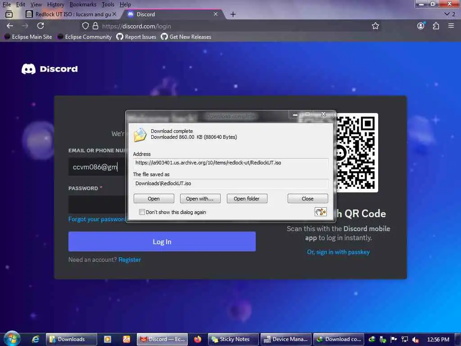Image resolution: width=461 pixels, height=346 pixels.
Task: Click Open in the download dialog
Action: pyautogui.click(x=154, y=199)
